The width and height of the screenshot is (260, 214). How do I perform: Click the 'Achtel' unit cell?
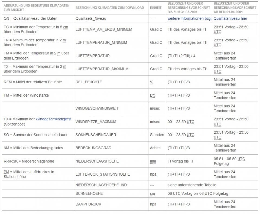coord(155,148)
